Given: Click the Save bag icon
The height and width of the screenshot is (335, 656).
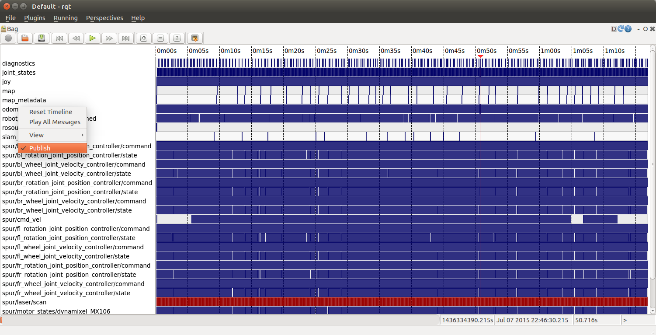Looking at the screenshot, I should tap(41, 38).
